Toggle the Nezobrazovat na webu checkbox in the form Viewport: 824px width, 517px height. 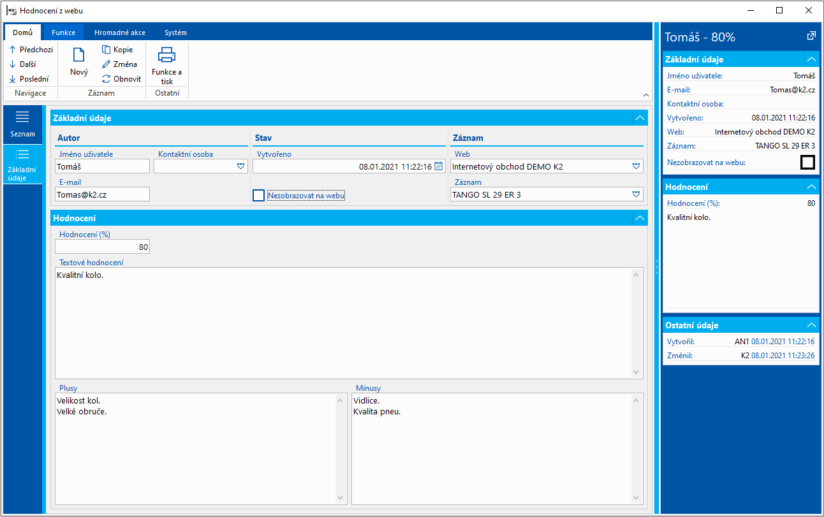click(x=258, y=196)
